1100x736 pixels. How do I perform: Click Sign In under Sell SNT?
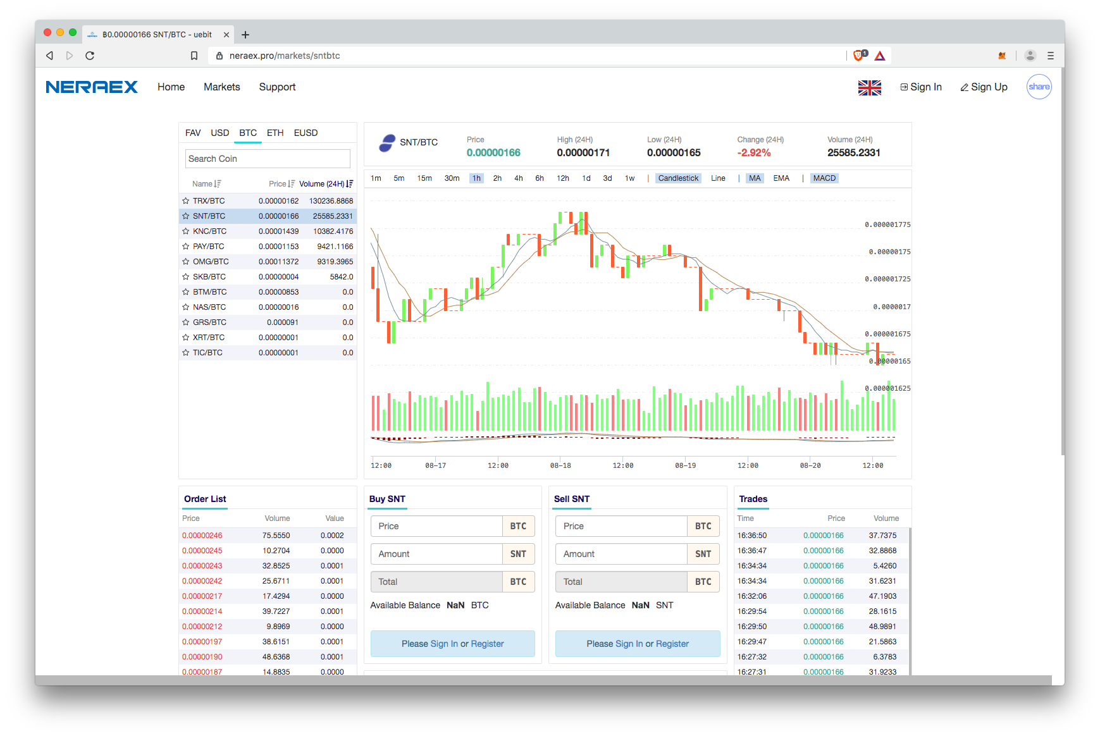pyautogui.click(x=629, y=644)
